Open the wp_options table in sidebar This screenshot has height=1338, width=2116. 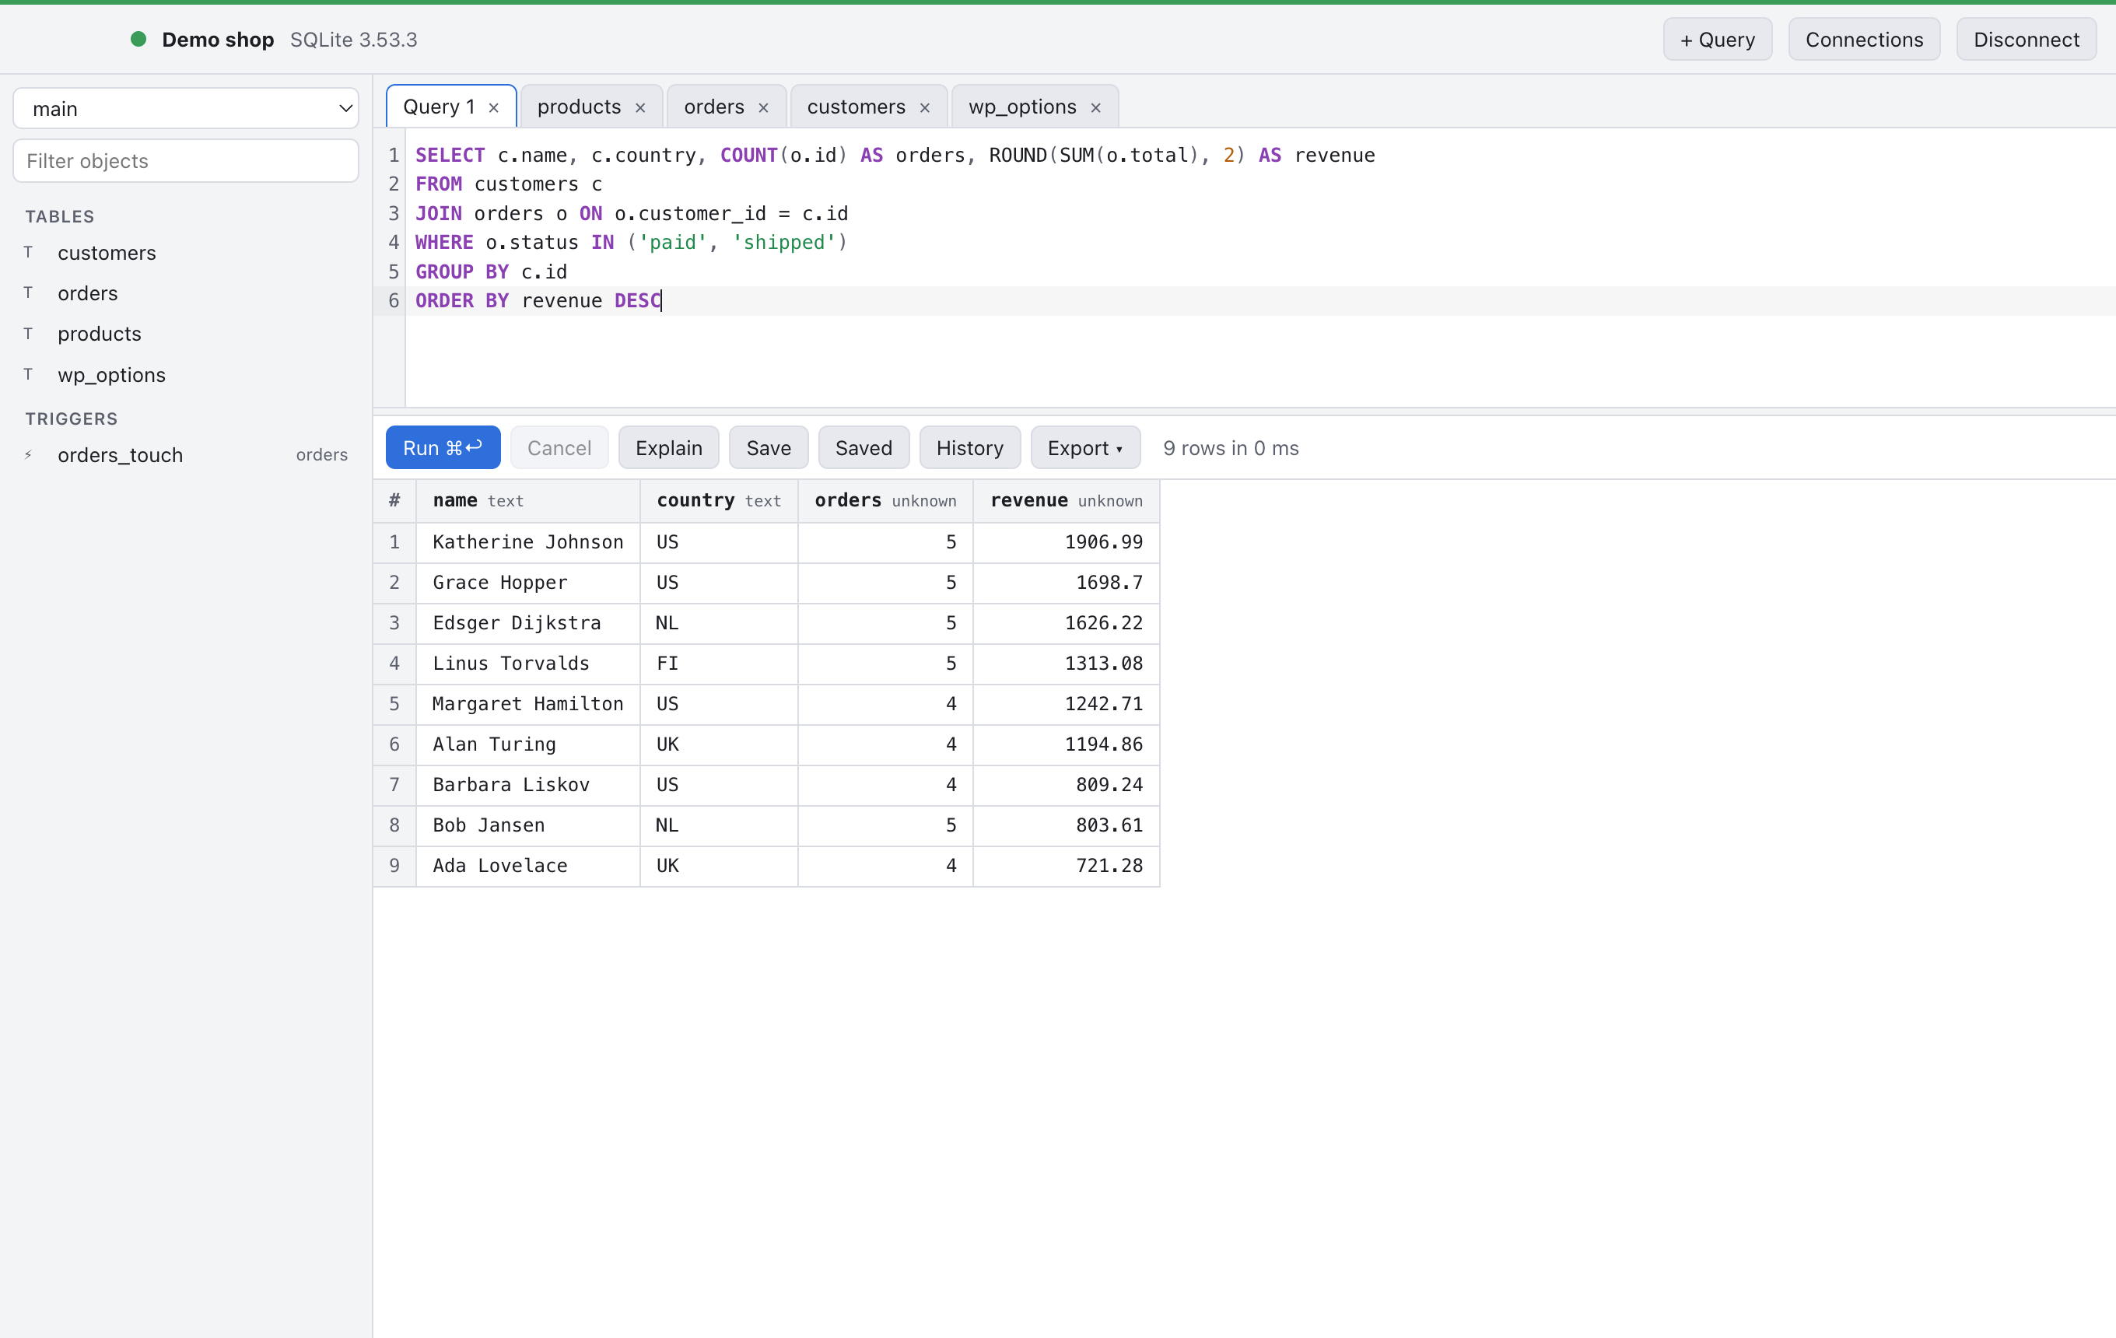(x=185, y=374)
